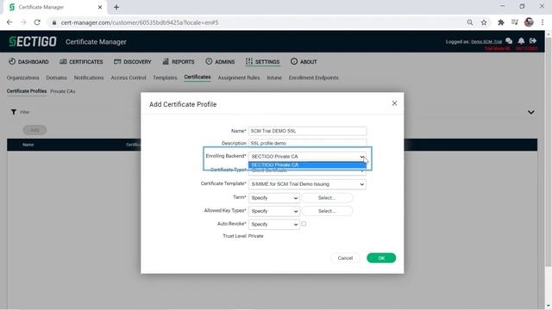Viewport: 552px width, 310px height.
Task: Click the browser address bar URL
Action: coord(140,22)
